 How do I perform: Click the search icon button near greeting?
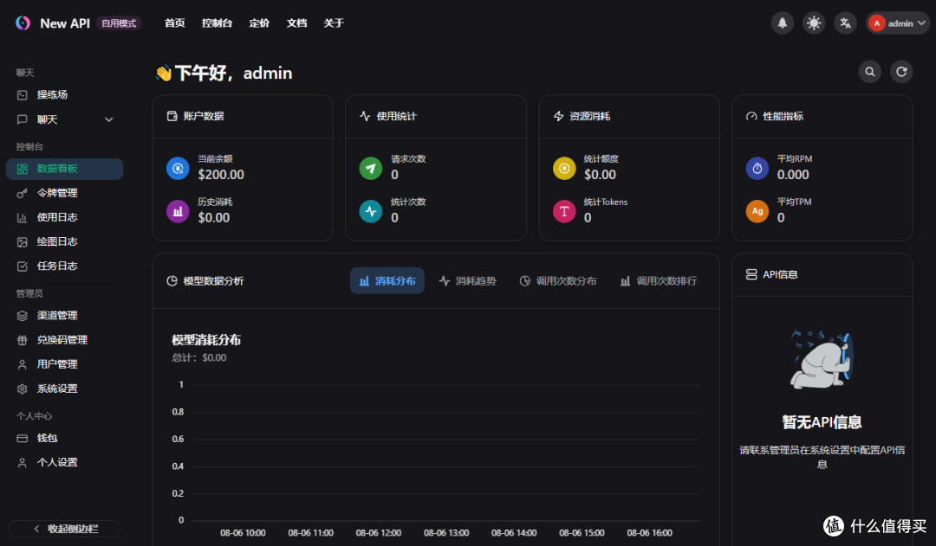pos(870,72)
